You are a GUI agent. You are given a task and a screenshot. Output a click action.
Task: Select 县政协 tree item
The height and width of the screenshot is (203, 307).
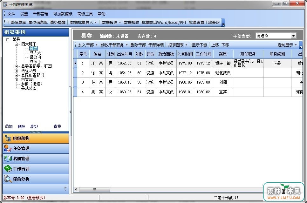(x=36, y=62)
